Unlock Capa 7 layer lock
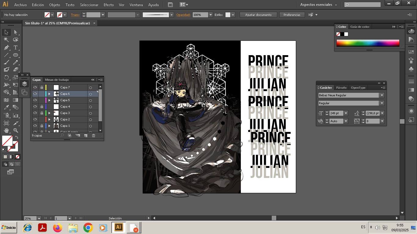Viewport: 417px width, 234px height. click(x=42, y=87)
